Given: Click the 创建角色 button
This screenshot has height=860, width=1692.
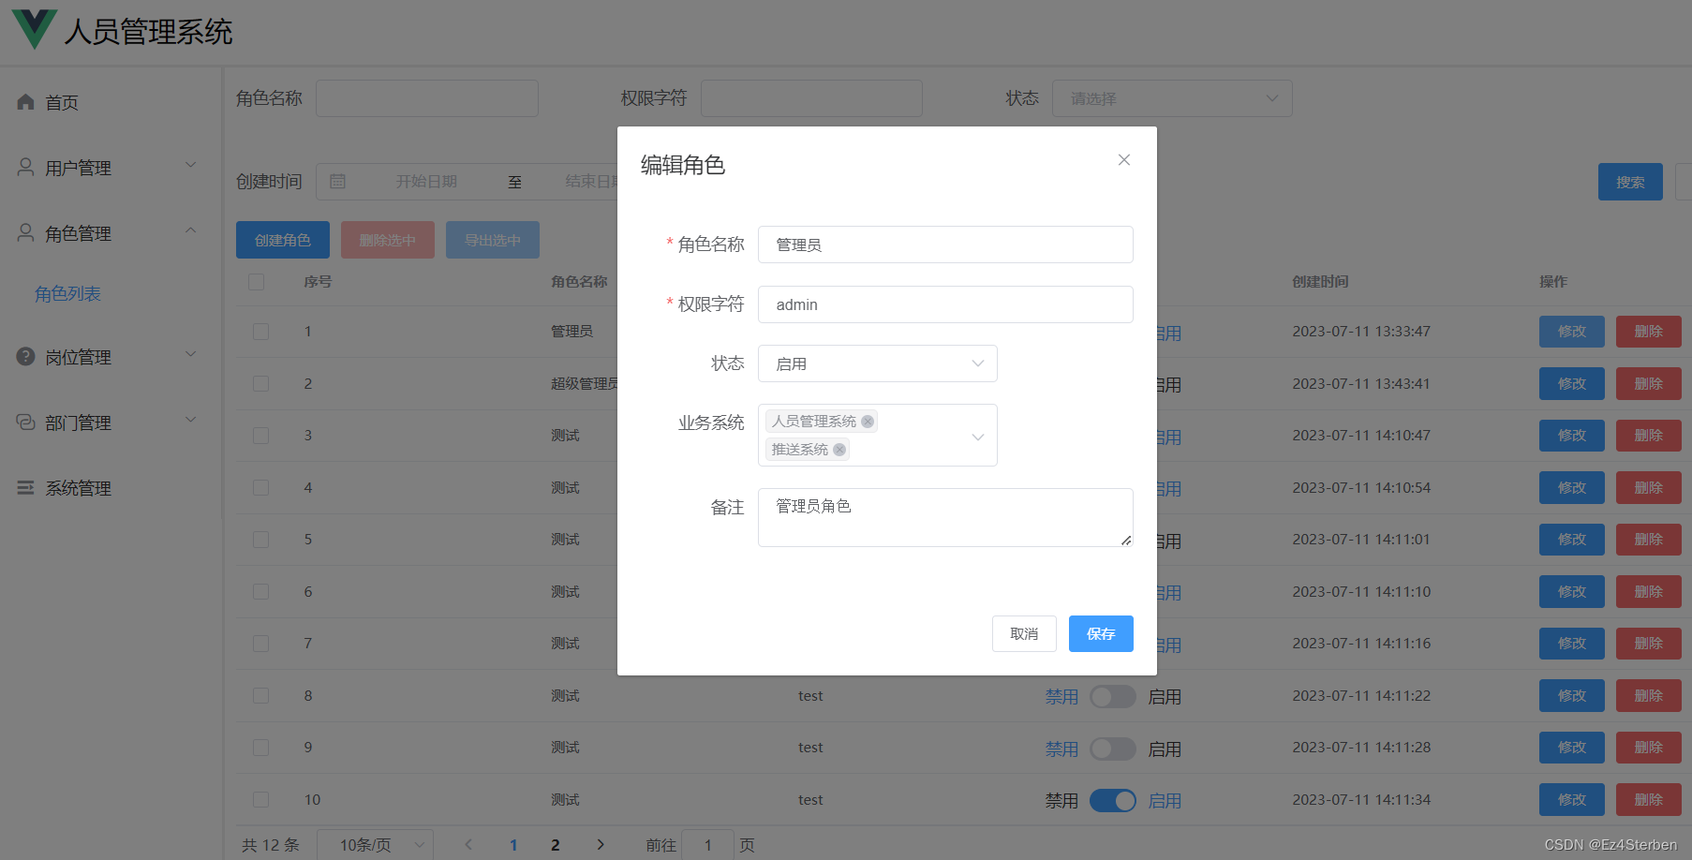Looking at the screenshot, I should point(283,240).
